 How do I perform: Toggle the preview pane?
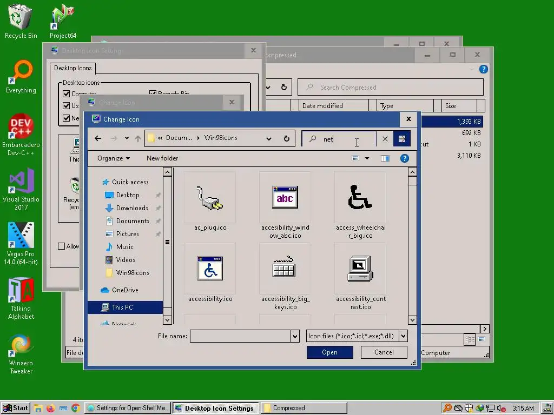click(x=385, y=158)
